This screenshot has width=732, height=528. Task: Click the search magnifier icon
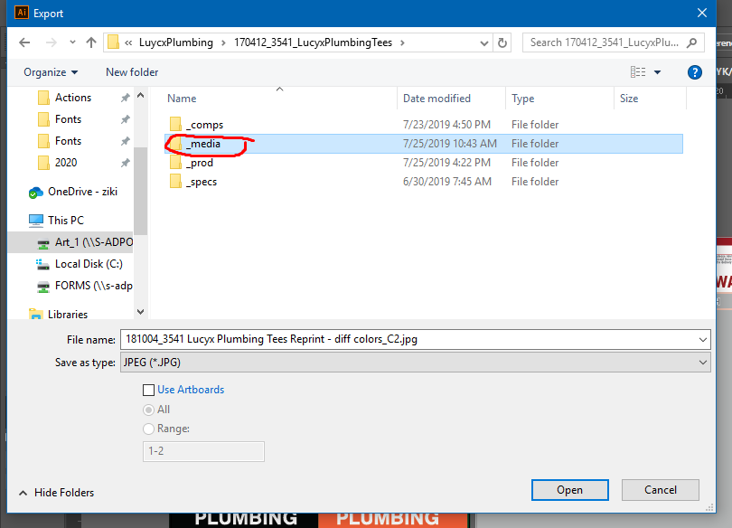click(x=691, y=42)
